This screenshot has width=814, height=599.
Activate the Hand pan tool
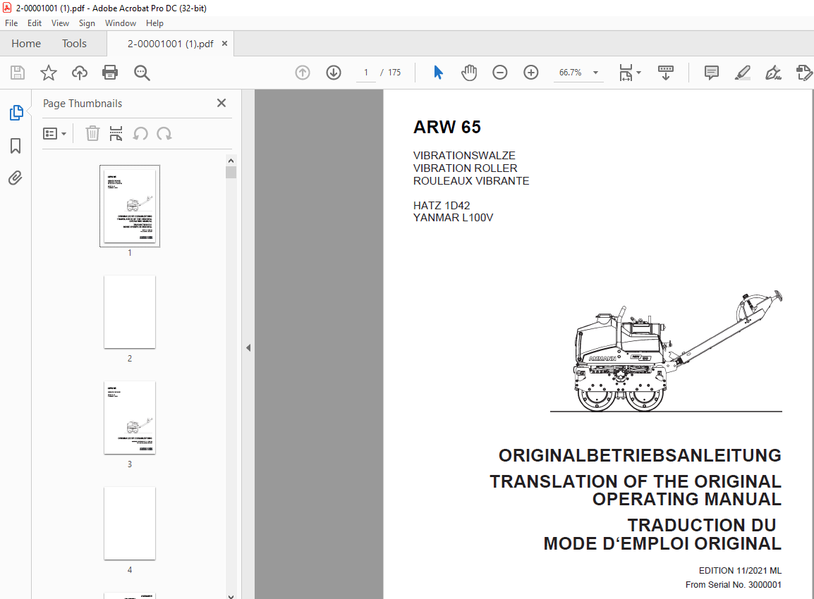pyautogui.click(x=469, y=73)
